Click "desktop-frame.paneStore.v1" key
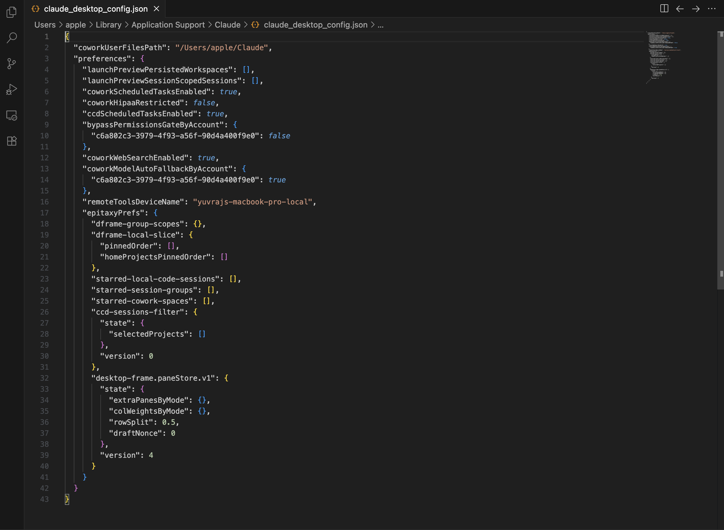This screenshot has width=724, height=530. pyautogui.click(x=153, y=378)
